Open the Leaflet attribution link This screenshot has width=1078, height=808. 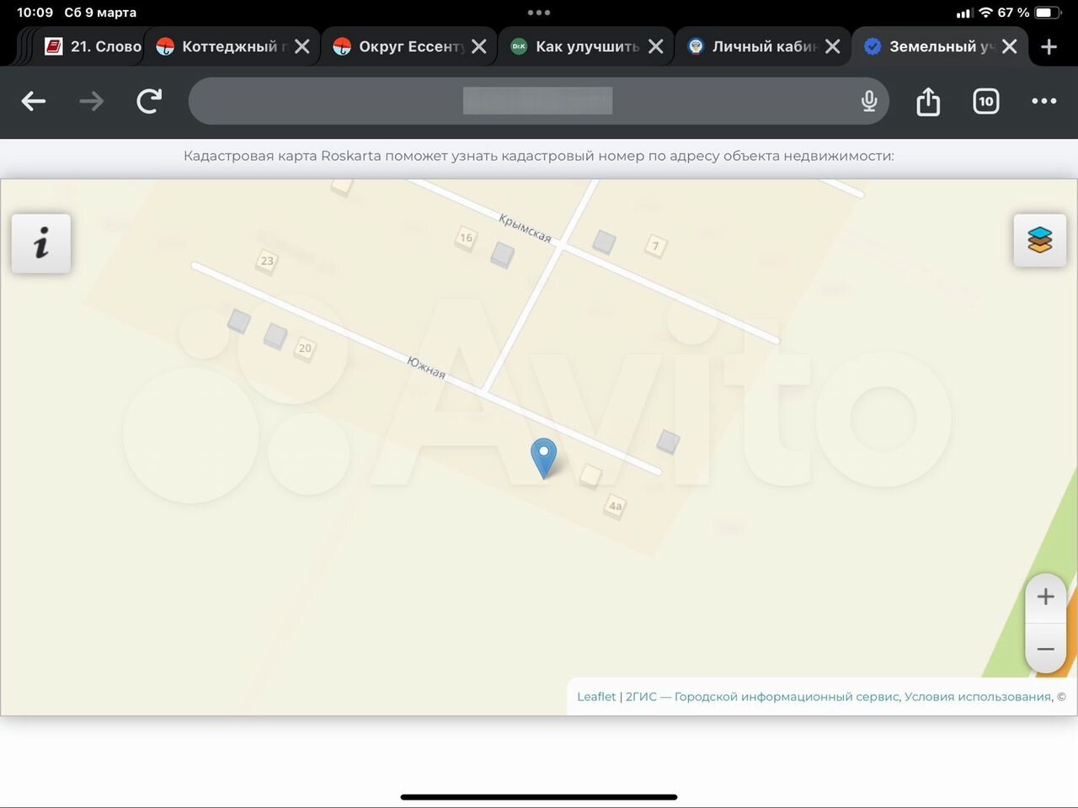[596, 697]
